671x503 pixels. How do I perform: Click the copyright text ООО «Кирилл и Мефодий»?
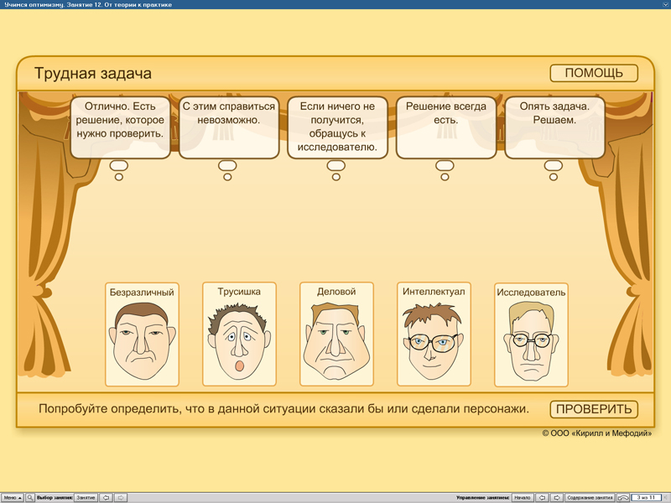(x=597, y=433)
